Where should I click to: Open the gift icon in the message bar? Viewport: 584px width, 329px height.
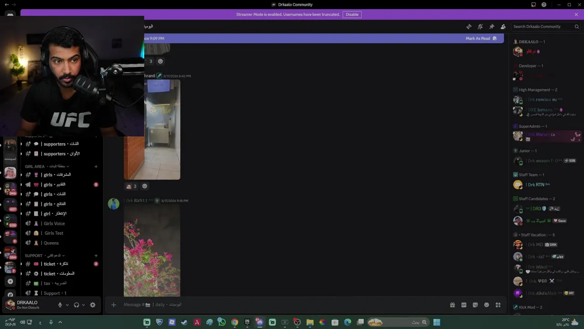[452, 305]
